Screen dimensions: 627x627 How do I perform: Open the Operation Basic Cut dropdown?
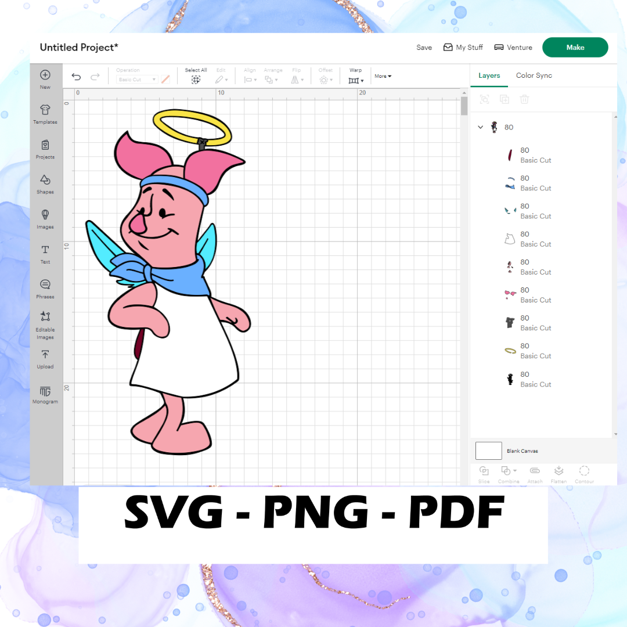point(137,80)
